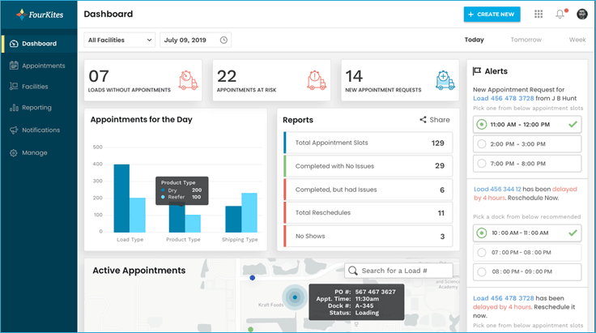
Task: Open the user profile avatar
Action: point(581,14)
